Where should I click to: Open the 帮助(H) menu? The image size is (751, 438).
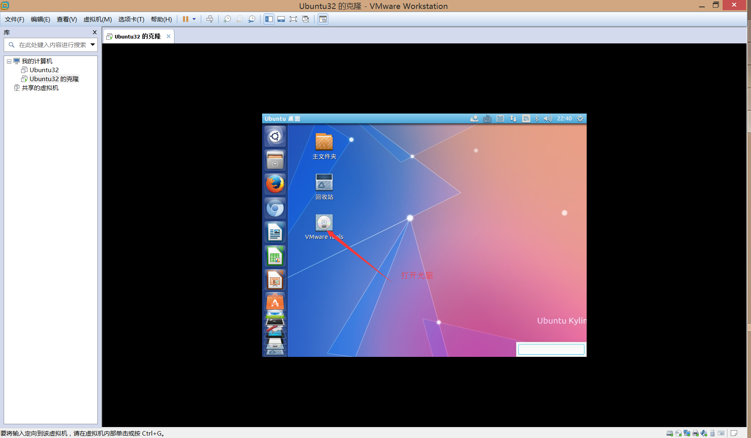pos(161,19)
